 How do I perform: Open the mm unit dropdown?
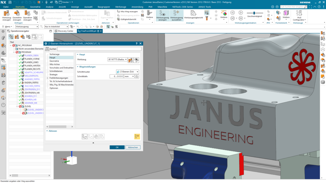tap(129, 77)
